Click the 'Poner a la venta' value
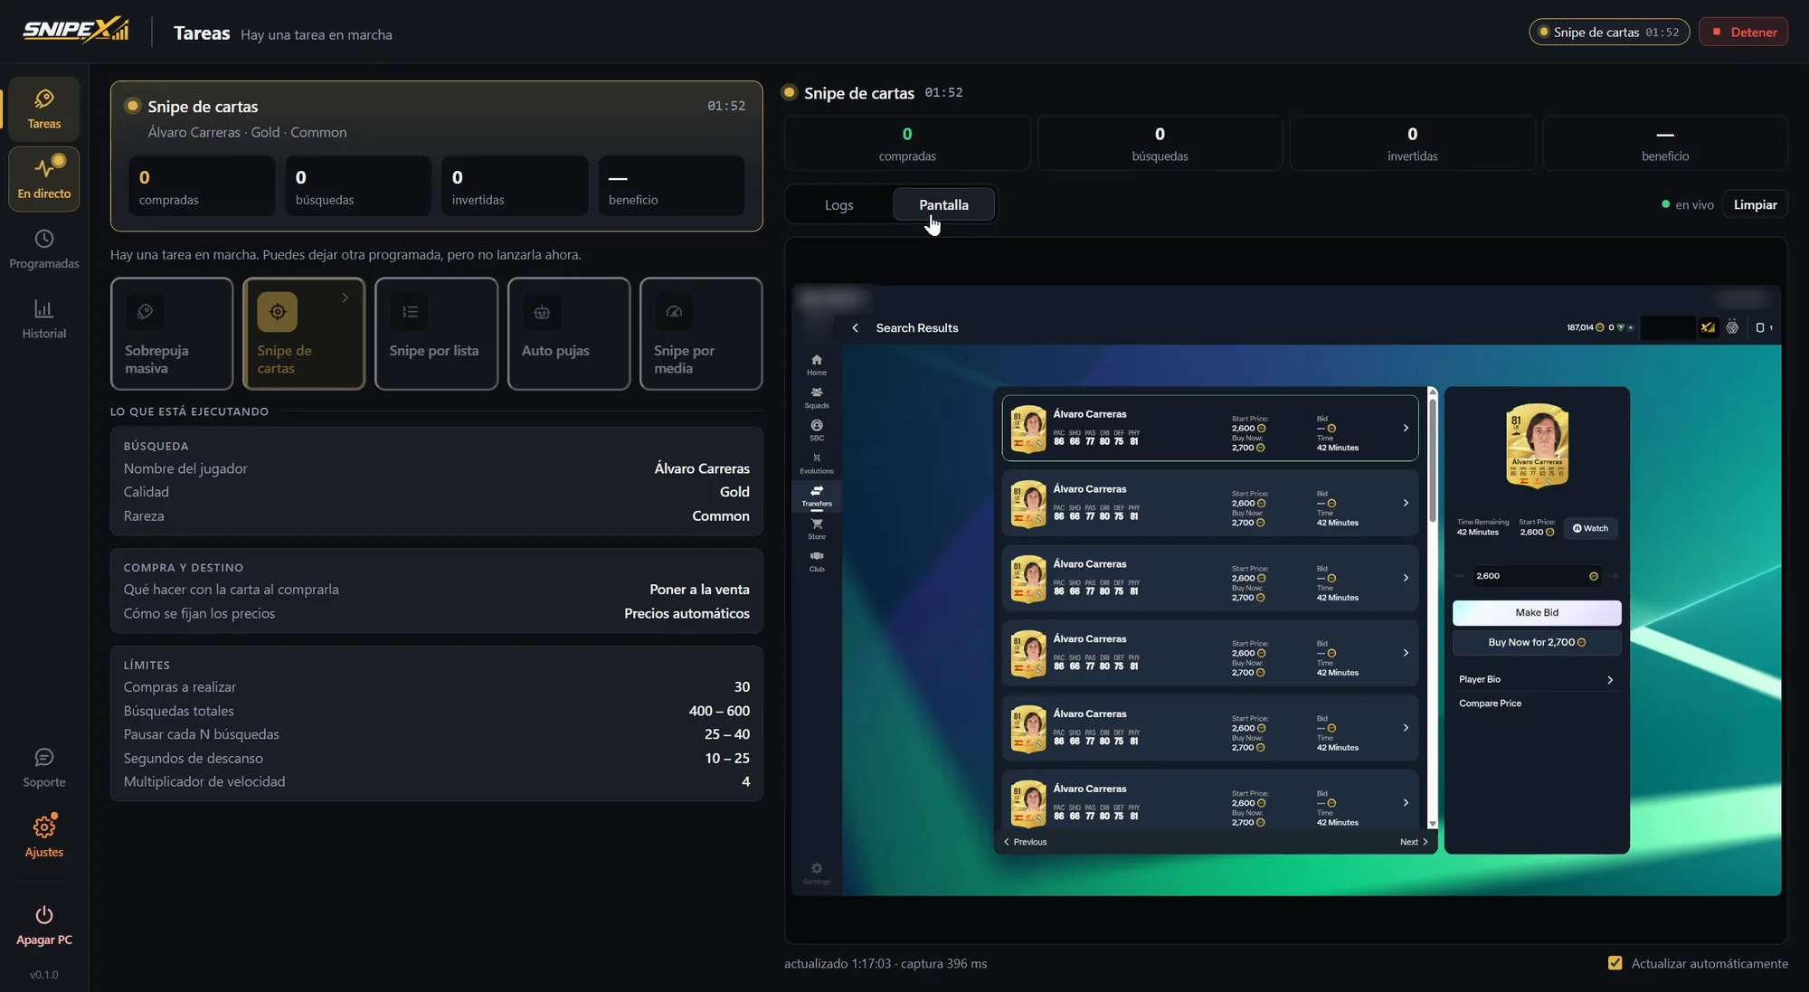Viewport: 1809px width, 992px height. [x=699, y=590]
